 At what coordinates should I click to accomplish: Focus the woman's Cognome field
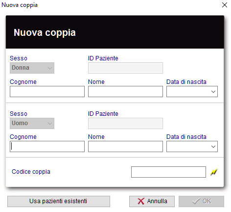47,92
